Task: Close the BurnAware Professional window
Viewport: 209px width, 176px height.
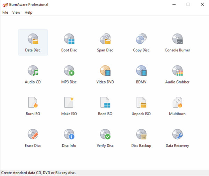Action: [202, 5]
